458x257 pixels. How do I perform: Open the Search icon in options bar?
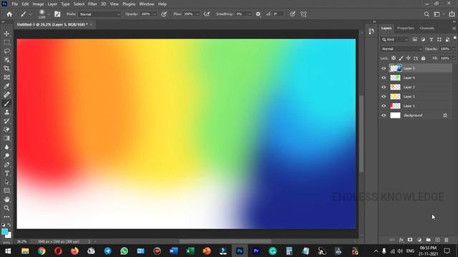pos(427,14)
